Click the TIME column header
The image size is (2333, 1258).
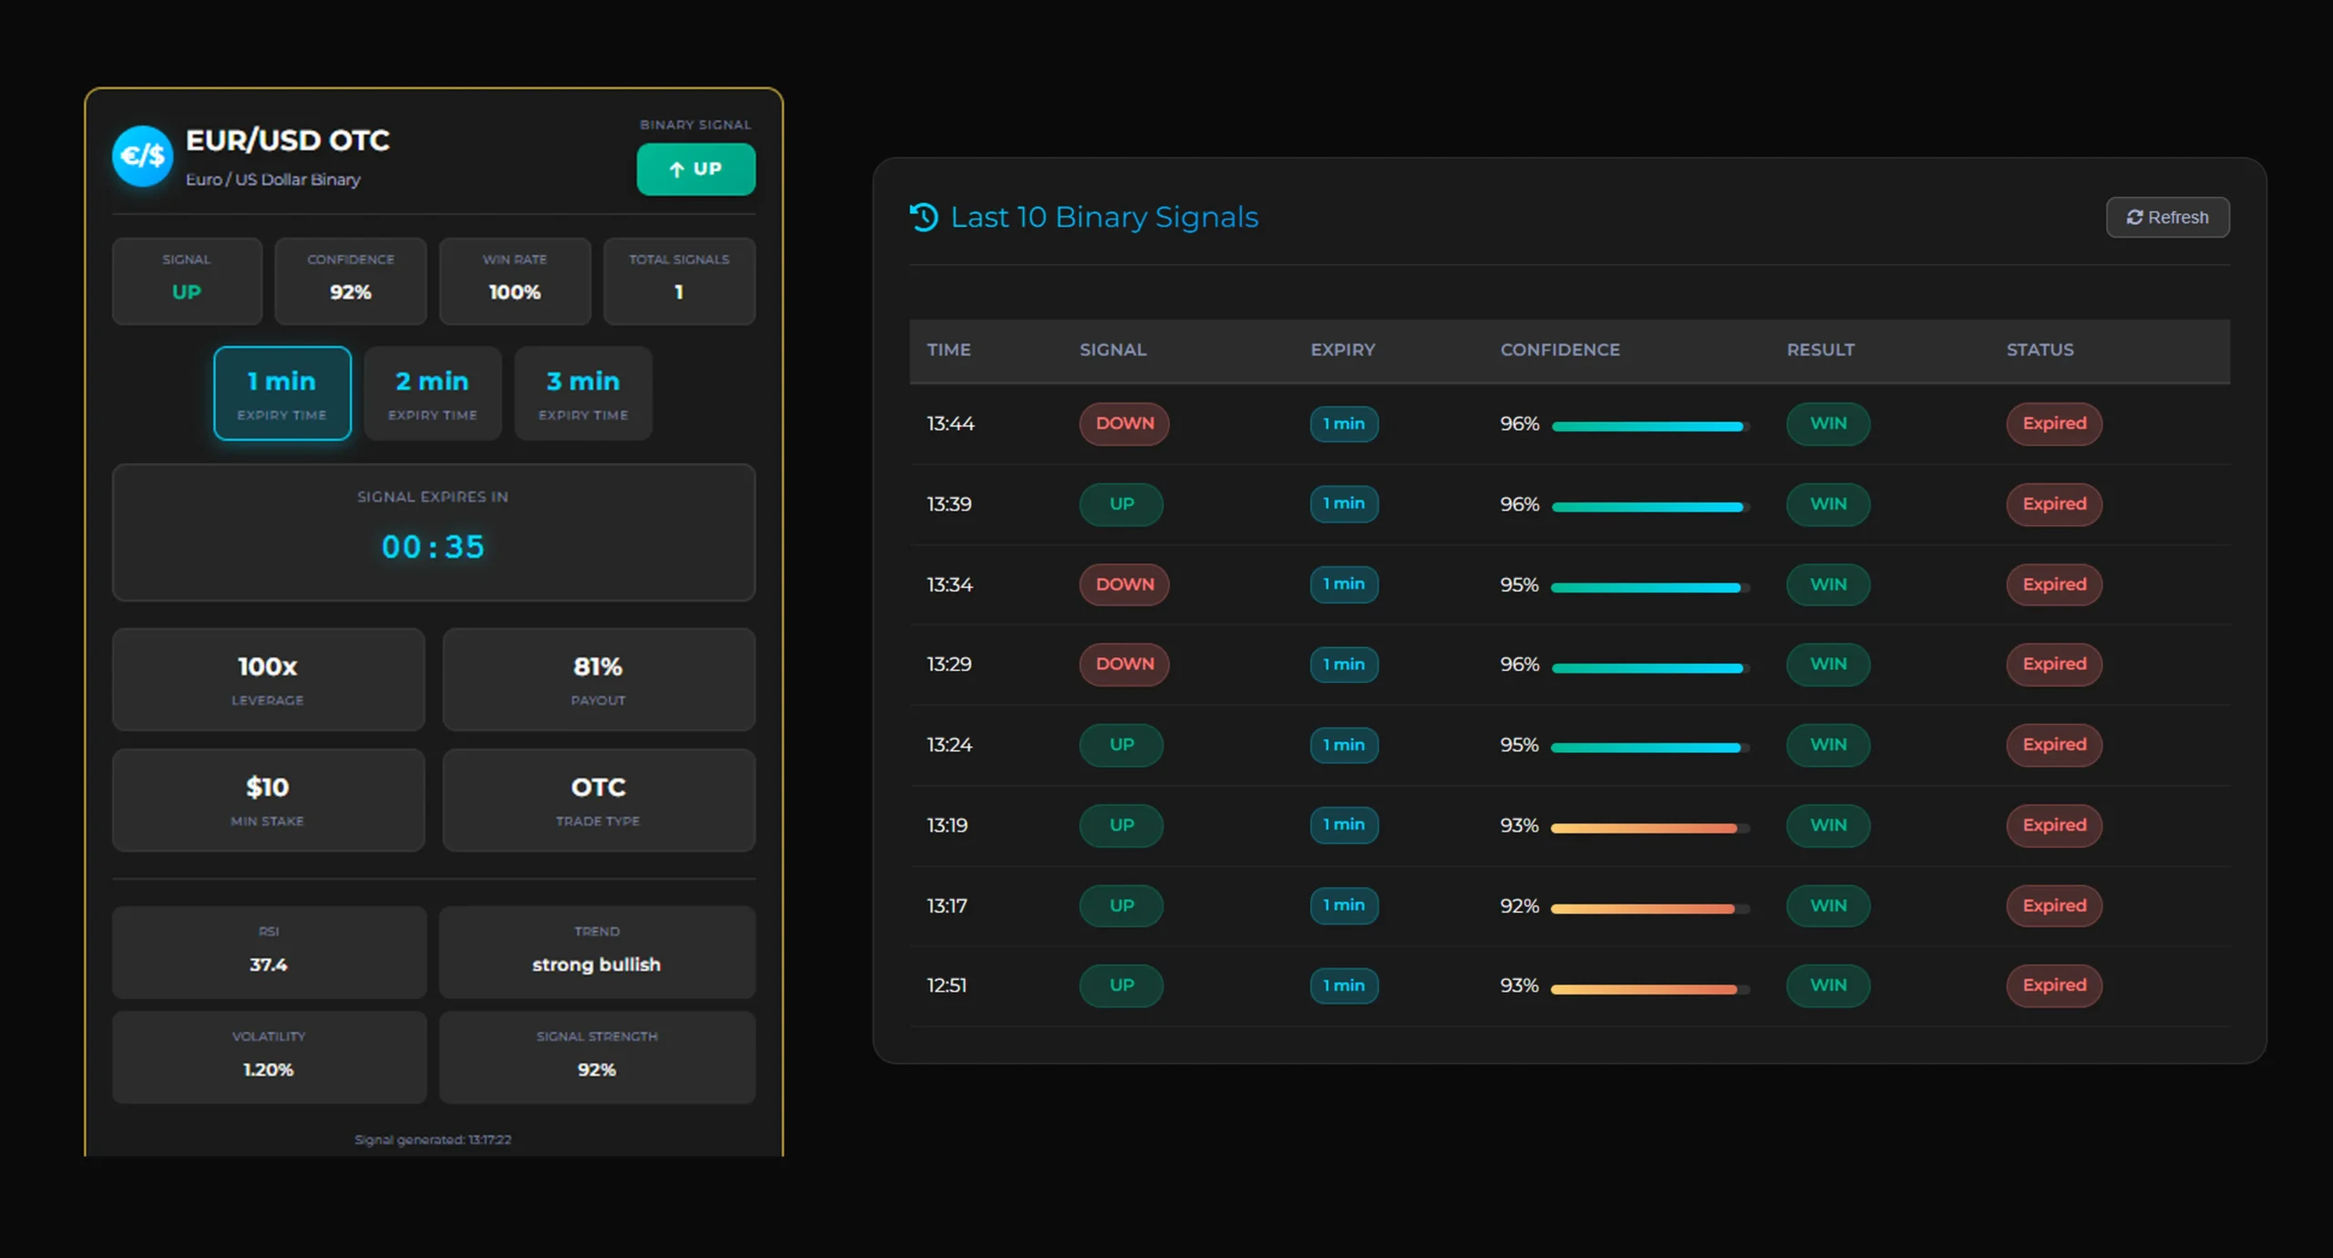click(949, 350)
